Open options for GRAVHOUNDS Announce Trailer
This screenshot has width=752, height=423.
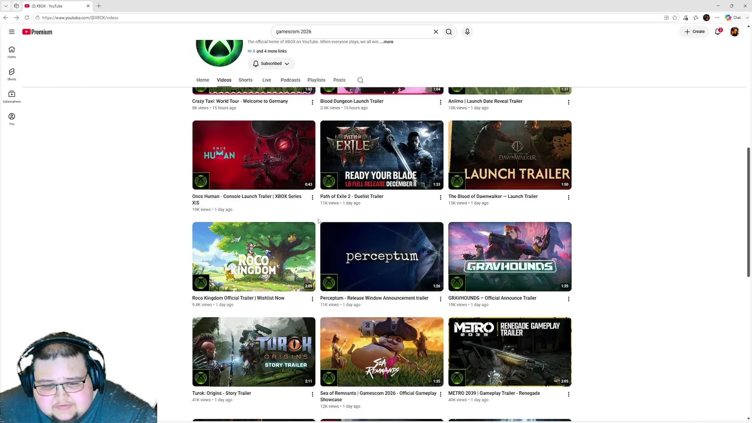(568, 299)
